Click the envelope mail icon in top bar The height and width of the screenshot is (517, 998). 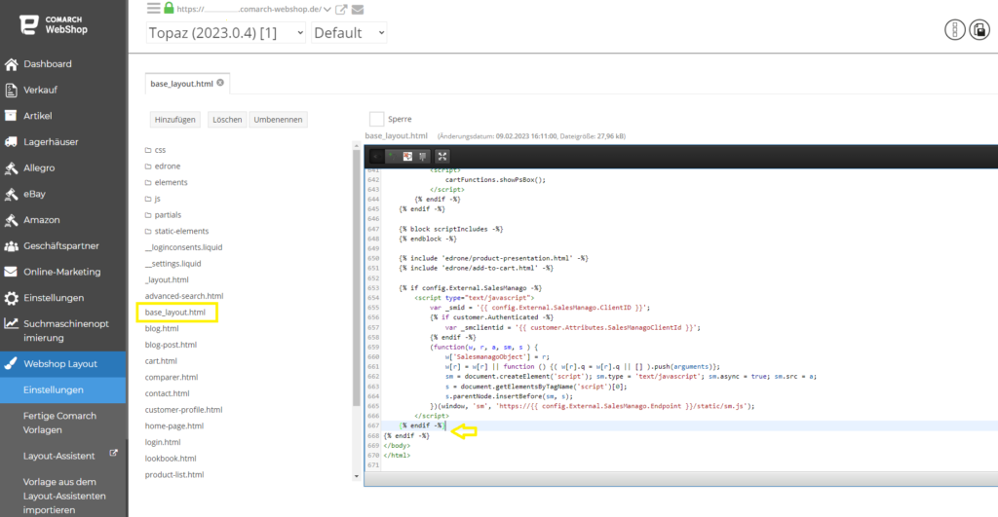click(x=358, y=9)
